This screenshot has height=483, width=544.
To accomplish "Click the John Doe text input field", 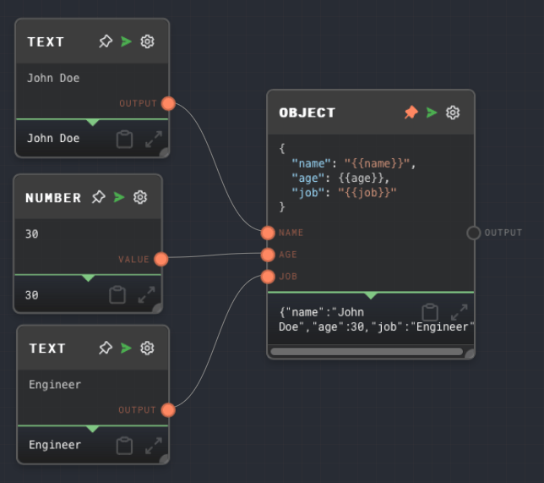I will point(92,78).
